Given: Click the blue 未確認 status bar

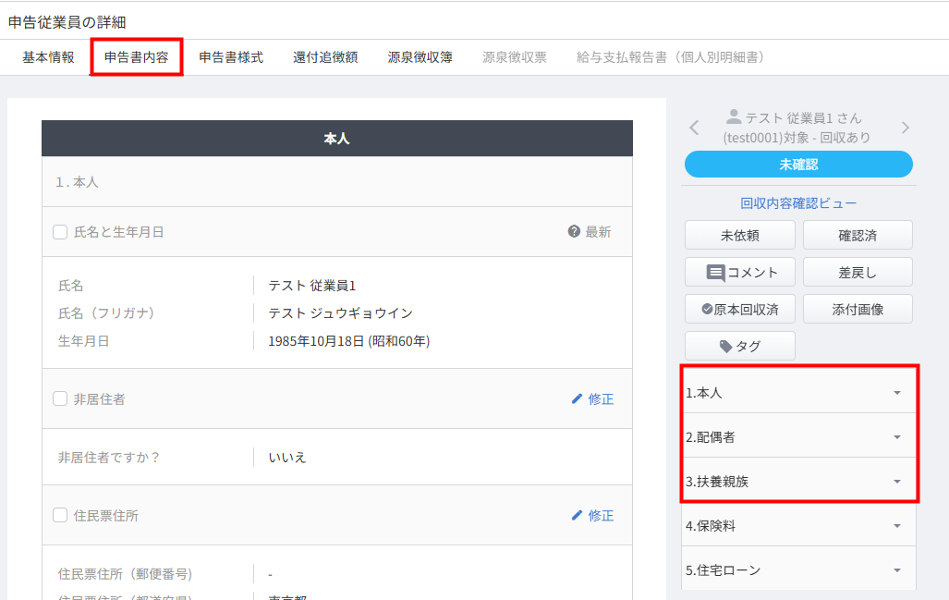Looking at the screenshot, I should click(798, 165).
